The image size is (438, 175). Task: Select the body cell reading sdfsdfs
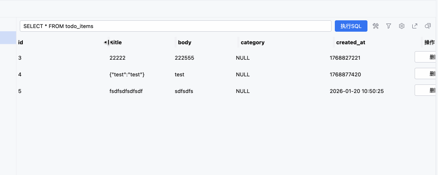(x=184, y=91)
